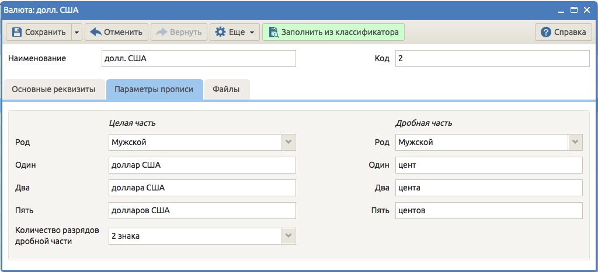Switch to Основные реквизиты tab
Screen dimensions: 598x272
point(53,90)
